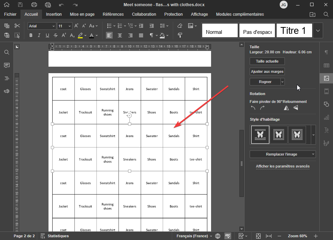Open the Find sidebar icon
Image resolution: width=333 pixels, height=240 pixels.
pos(7,52)
